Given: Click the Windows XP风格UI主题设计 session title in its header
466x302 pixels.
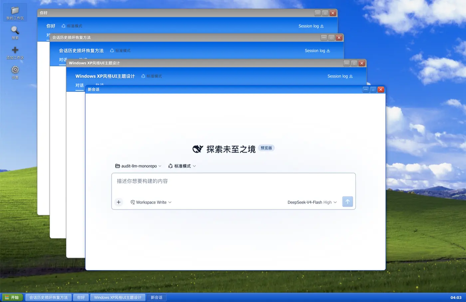Looking at the screenshot, I should click(x=105, y=76).
